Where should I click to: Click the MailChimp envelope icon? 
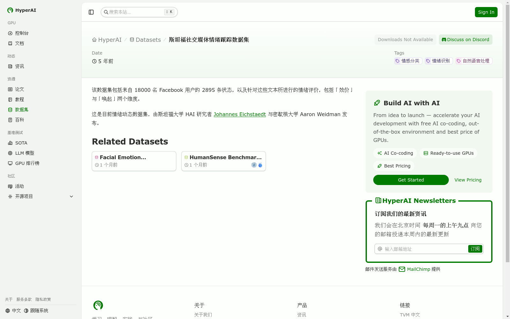click(x=402, y=269)
